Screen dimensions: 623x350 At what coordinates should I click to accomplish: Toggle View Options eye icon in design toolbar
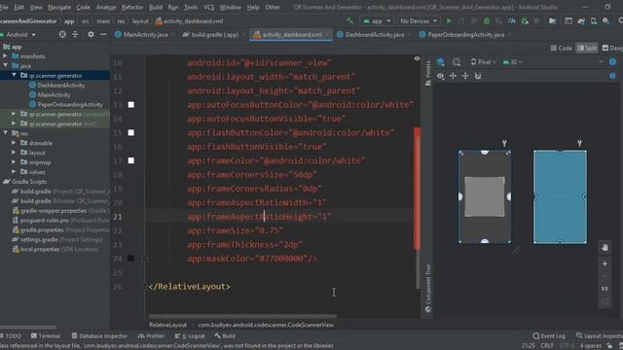click(x=441, y=76)
